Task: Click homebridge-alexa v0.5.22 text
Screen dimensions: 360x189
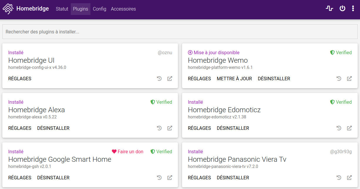Action: (32, 117)
